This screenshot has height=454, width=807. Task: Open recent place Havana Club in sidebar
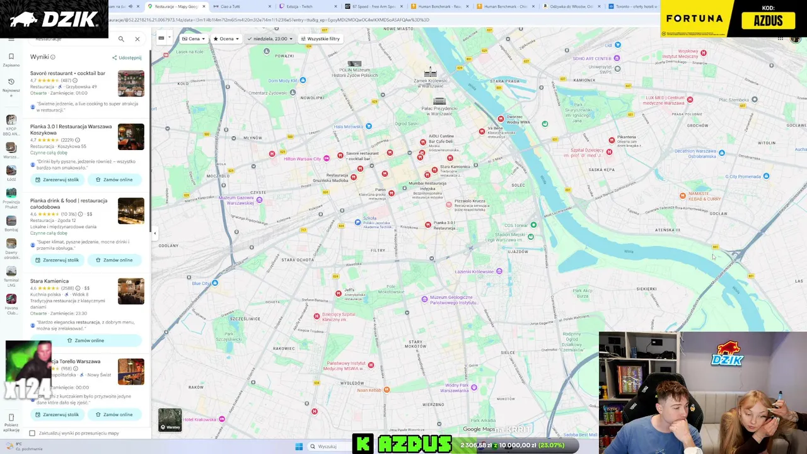tap(11, 298)
